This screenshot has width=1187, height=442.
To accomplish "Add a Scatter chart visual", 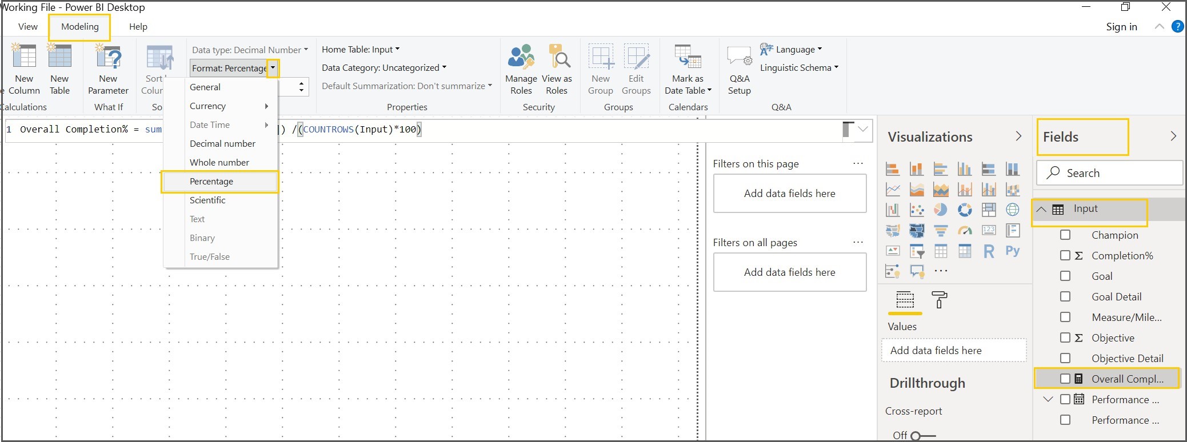I will tap(917, 210).
